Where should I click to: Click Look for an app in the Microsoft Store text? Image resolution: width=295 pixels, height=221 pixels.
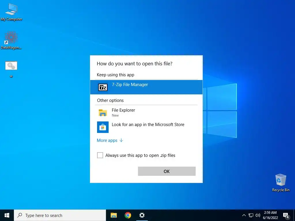(148, 124)
